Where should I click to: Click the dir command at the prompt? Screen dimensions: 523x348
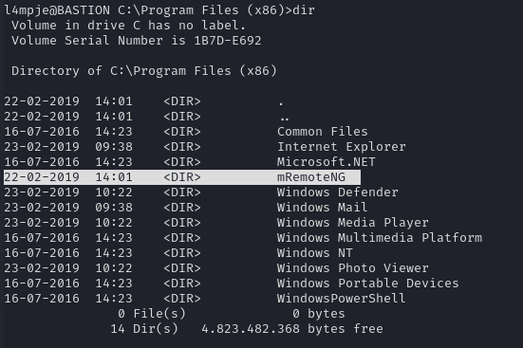click(x=304, y=10)
